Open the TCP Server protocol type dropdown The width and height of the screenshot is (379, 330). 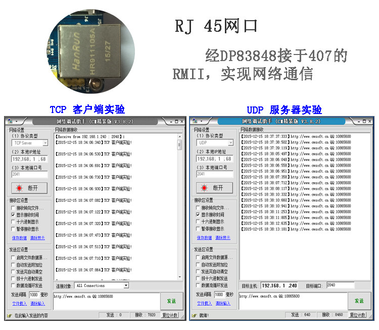[45, 143]
